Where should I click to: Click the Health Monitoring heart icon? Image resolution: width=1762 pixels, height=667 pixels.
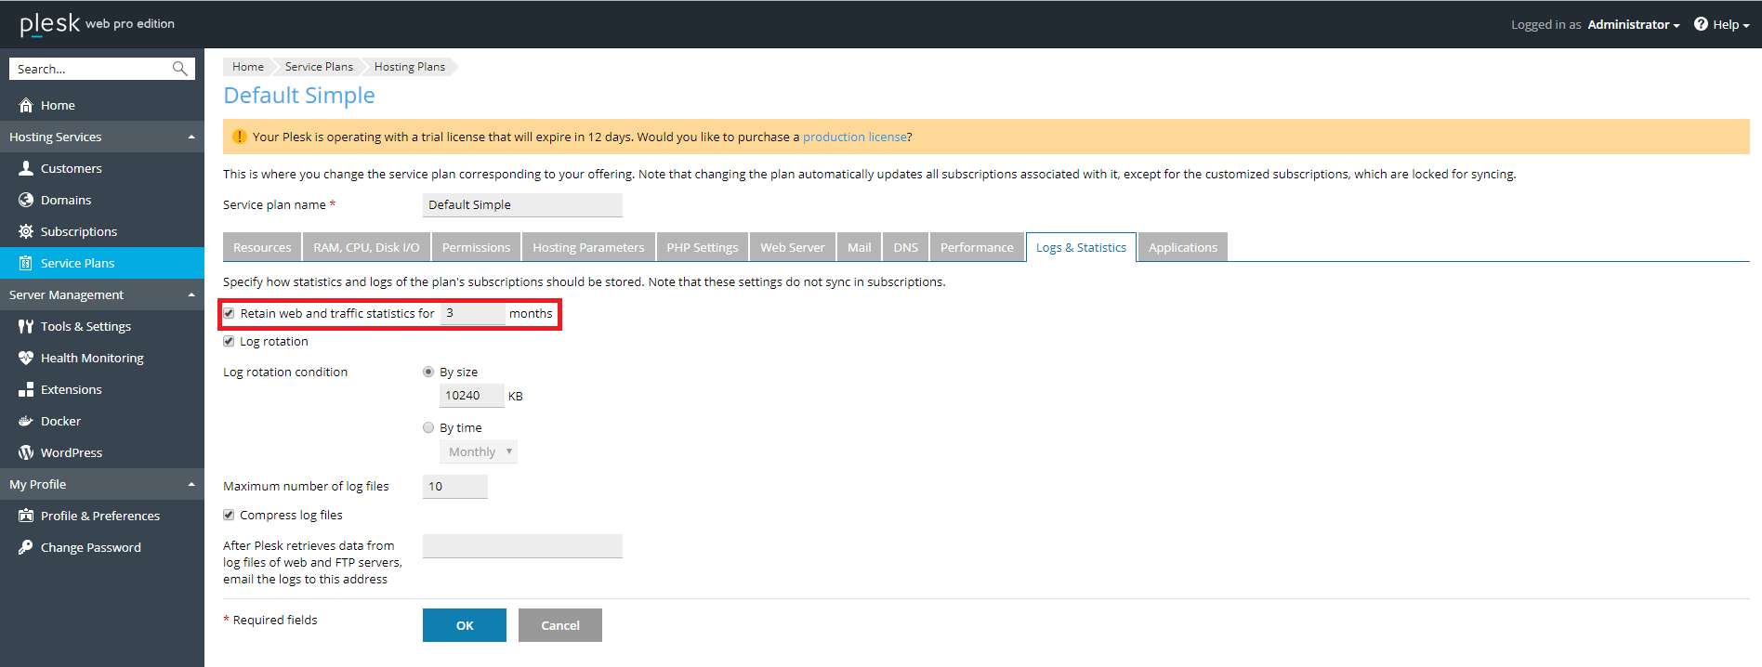pyautogui.click(x=26, y=358)
